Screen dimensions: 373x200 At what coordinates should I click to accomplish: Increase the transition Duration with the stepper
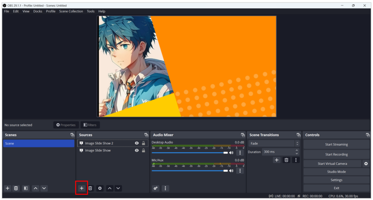297,150
